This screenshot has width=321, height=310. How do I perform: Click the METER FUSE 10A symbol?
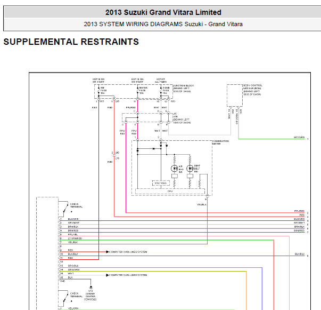pyautogui.click(x=137, y=91)
